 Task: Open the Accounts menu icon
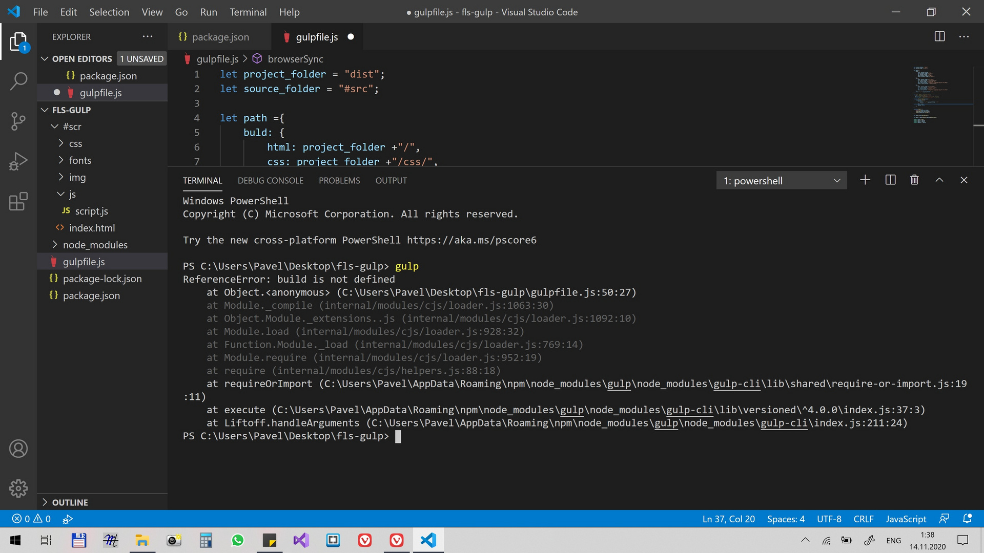click(x=18, y=449)
